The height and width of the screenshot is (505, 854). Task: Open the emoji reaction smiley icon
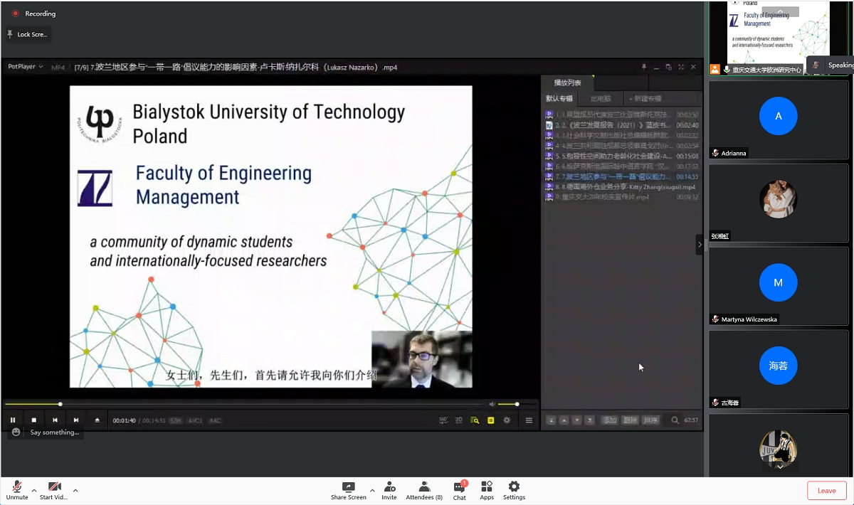[16, 432]
